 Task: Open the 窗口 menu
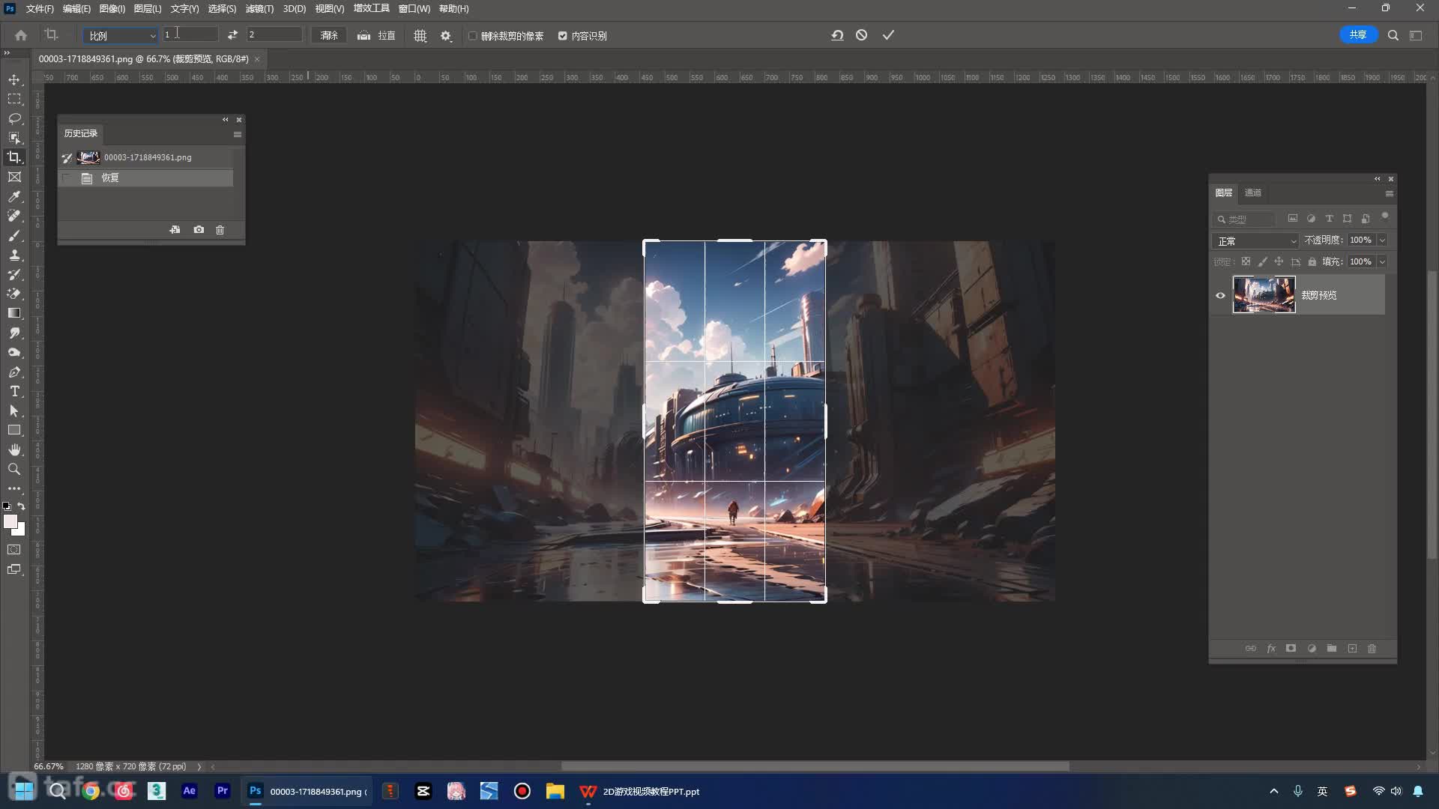[x=414, y=9]
